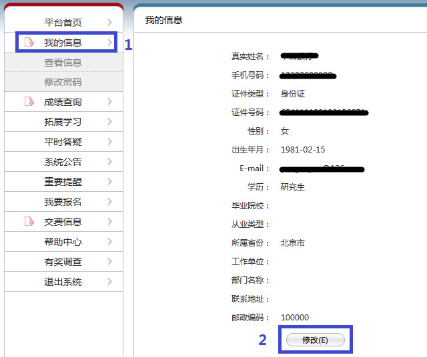Click the 从业类型 label

[x=250, y=224]
